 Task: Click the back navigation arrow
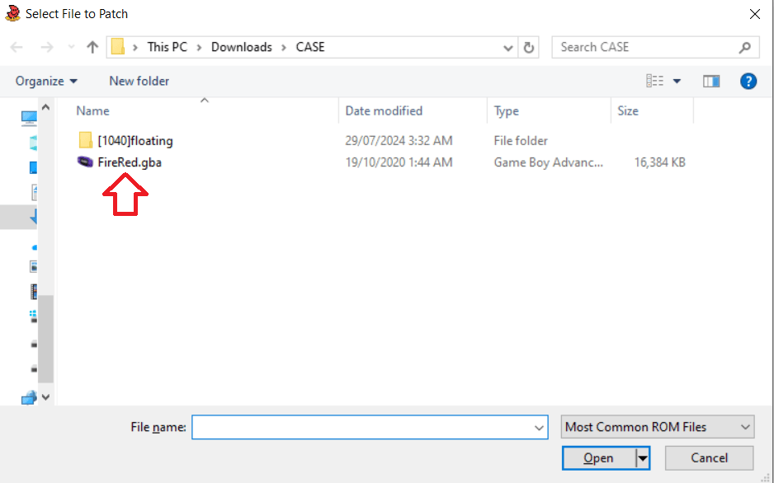(16, 47)
